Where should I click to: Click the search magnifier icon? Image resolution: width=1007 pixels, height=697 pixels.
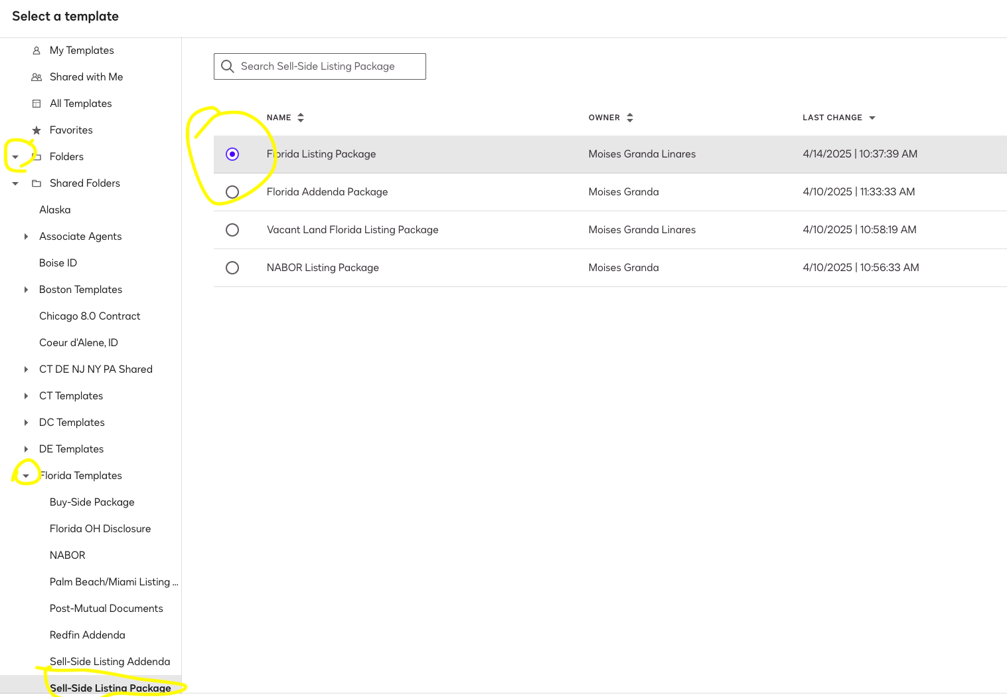[x=228, y=66]
